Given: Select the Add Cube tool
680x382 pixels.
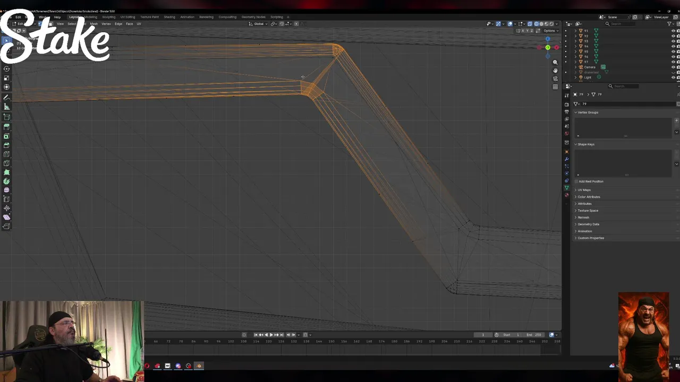Looking at the screenshot, I should (6, 117).
